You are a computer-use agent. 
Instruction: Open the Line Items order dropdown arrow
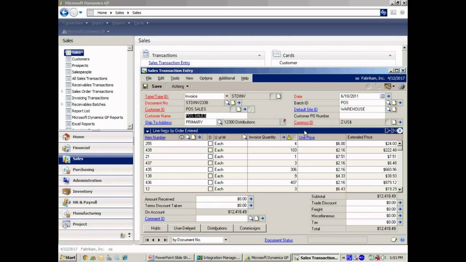147,131
